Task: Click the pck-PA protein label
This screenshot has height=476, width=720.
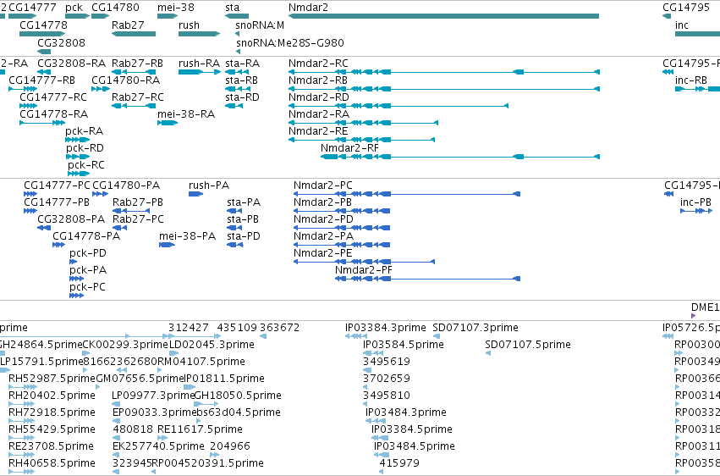Action: tap(88, 269)
